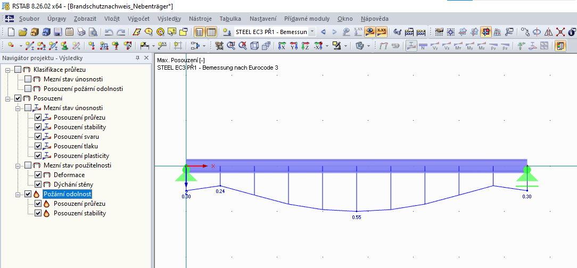Click the rotate tool icon
The width and height of the screenshot is (577, 268).
[537, 32]
